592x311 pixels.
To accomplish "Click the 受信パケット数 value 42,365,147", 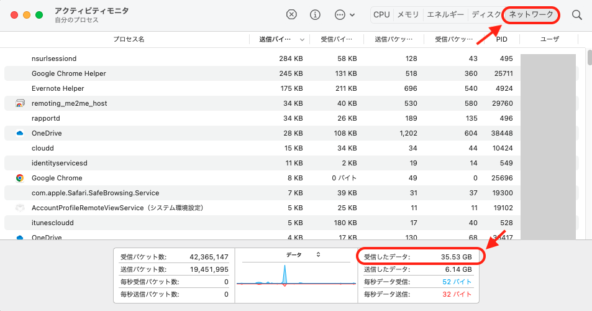I will (x=209, y=257).
